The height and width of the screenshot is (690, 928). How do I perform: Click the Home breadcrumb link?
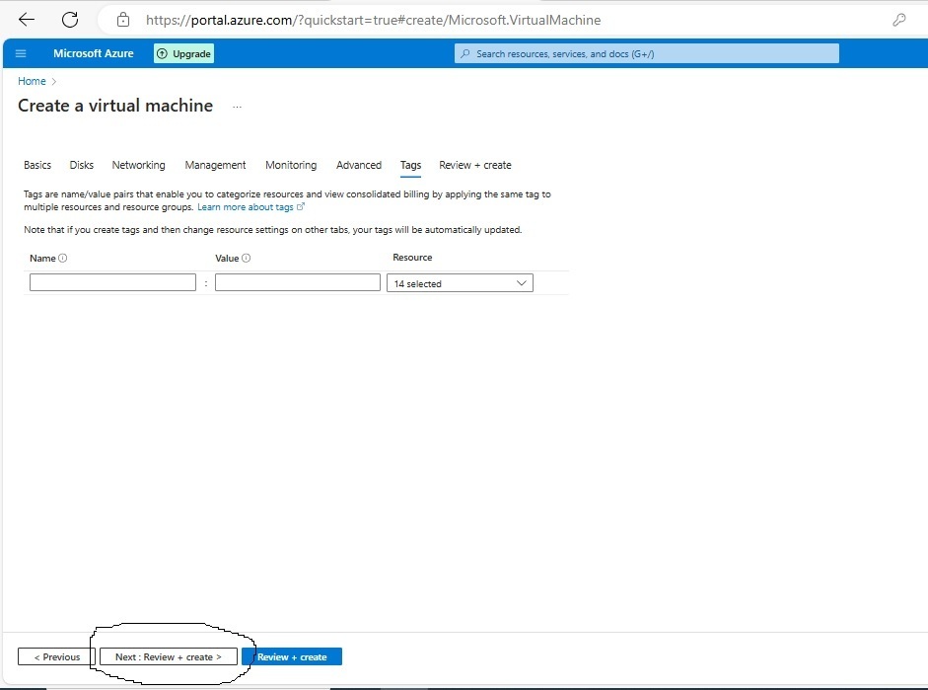pyautogui.click(x=32, y=81)
